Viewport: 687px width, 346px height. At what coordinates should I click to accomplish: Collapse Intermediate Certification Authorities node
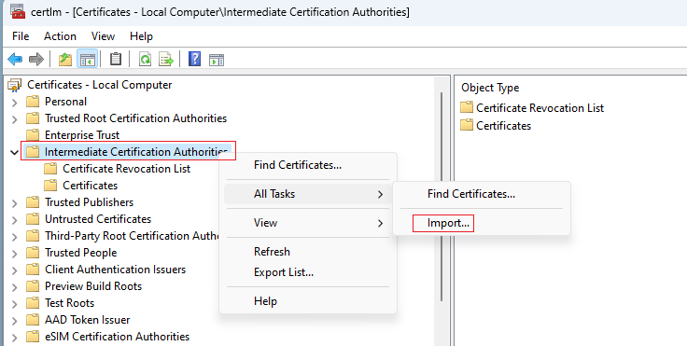(14, 152)
